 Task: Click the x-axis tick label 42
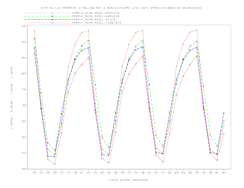(129, 173)
